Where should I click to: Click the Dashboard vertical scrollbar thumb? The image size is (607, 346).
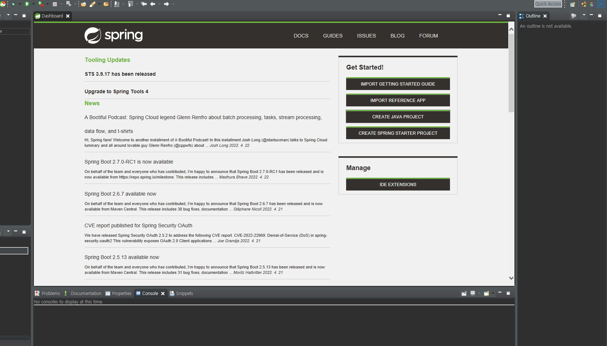(511, 73)
